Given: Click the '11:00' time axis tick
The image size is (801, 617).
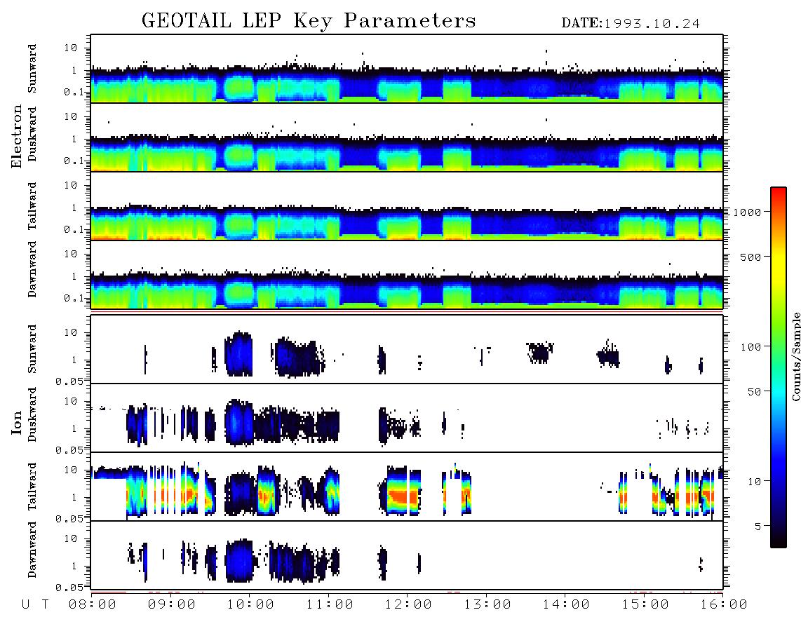Looking at the screenshot, I should pos(330,604).
